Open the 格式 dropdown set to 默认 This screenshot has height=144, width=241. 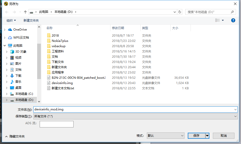[166, 135]
